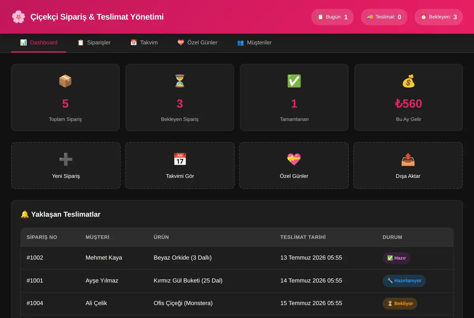Image resolution: width=474 pixels, height=318 pixels.
Task: Click the Hazırlanıyor status badge
Action: (x=404, y=281)
